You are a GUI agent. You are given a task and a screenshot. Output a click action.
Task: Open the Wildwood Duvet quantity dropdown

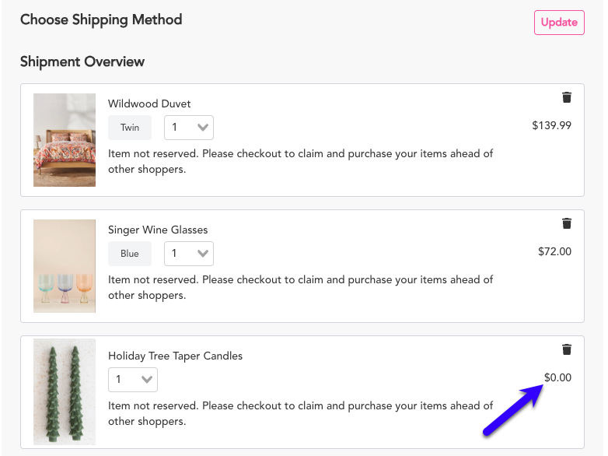pos(189,128)
